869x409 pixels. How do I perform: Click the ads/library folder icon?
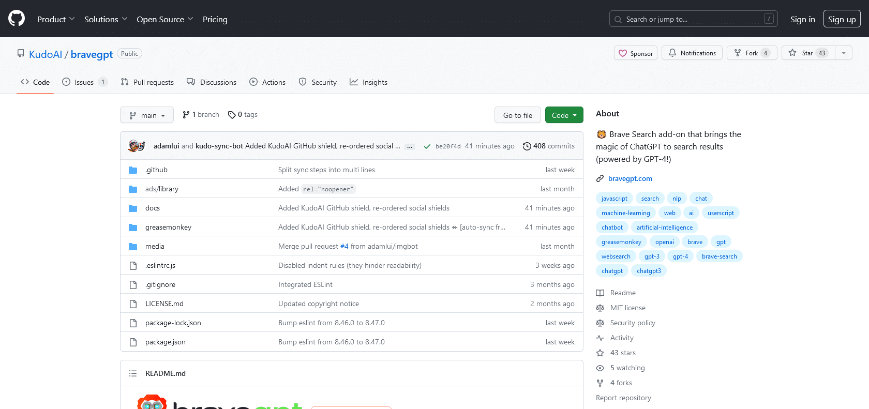pos(133,189)
